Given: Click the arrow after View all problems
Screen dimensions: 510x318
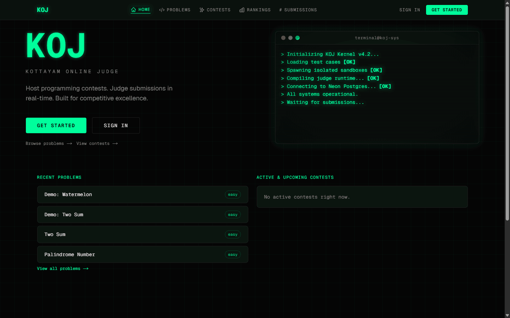Looking at the screenshot, I should click(86, 269).
